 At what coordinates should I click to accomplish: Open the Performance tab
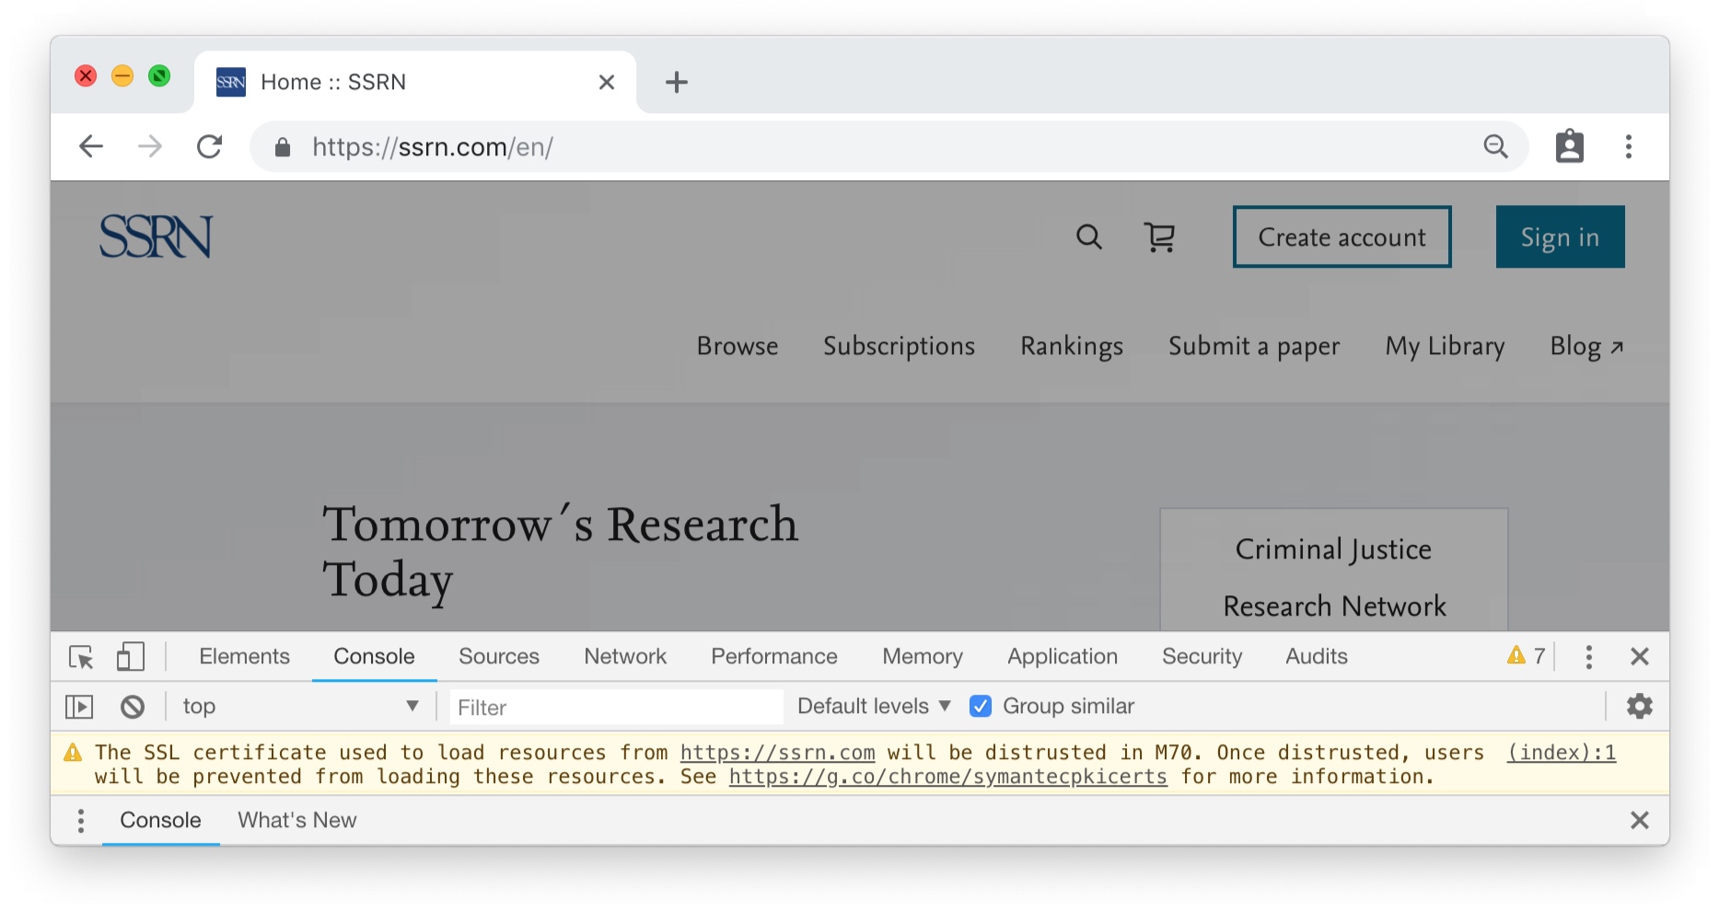pos(774,657)
